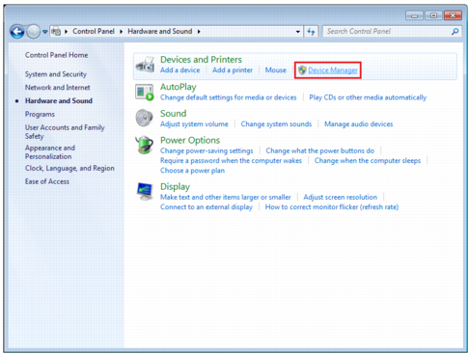Open Appearance and Personalization category
The height and width of the screenshot is (354, 469).
[50, 152]
